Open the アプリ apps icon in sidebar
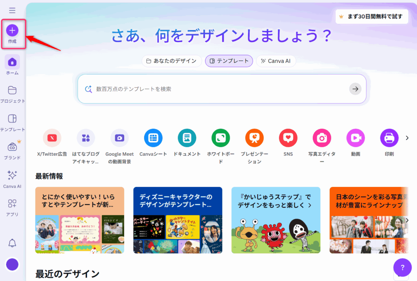This screenshot has width=417, height=281. click(12, 204)
